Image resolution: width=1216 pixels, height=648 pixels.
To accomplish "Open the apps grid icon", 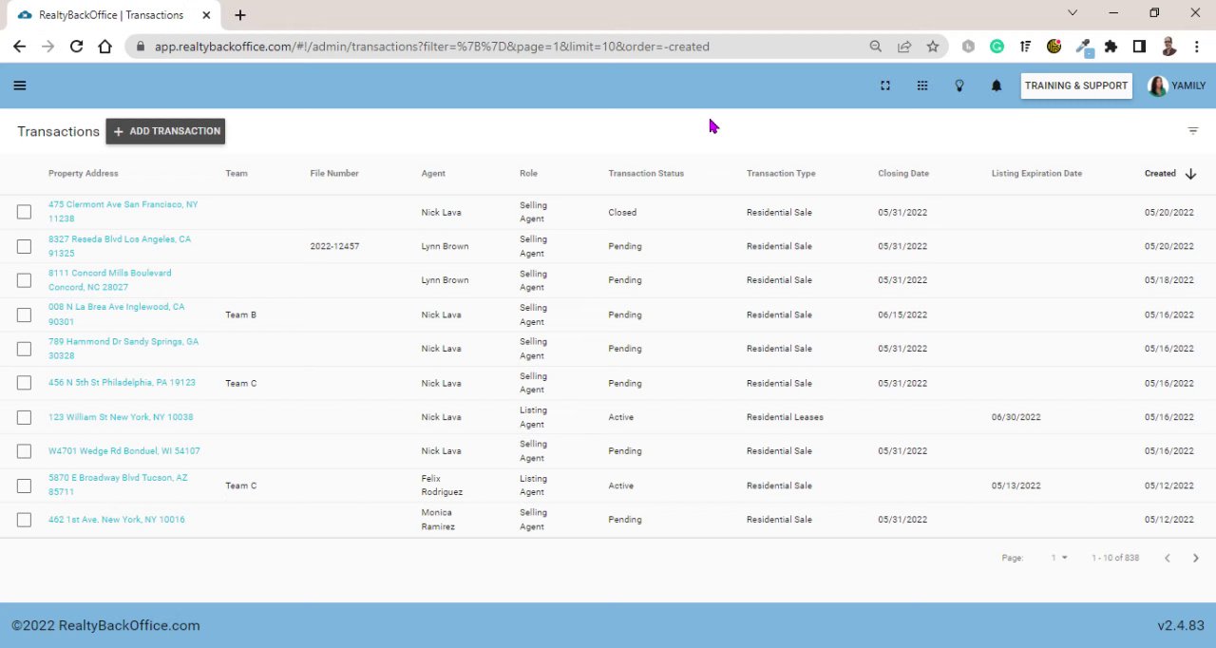I will click(922, 86).
